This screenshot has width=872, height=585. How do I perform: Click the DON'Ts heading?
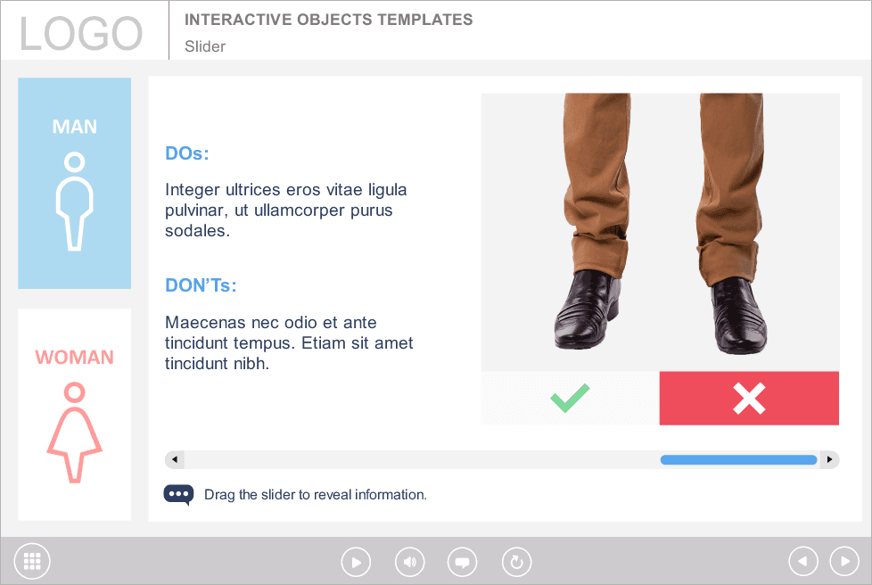(201, 285)
